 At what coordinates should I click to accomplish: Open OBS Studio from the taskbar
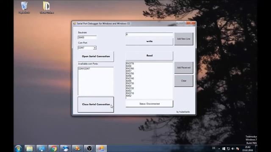[89, 148]
